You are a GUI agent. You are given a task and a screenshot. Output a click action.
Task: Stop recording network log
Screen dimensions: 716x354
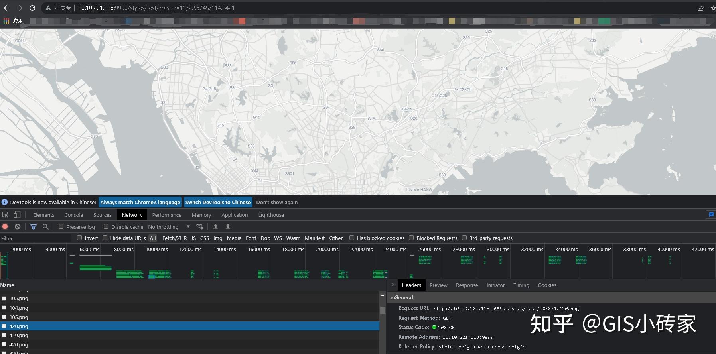tap(5, 227)
